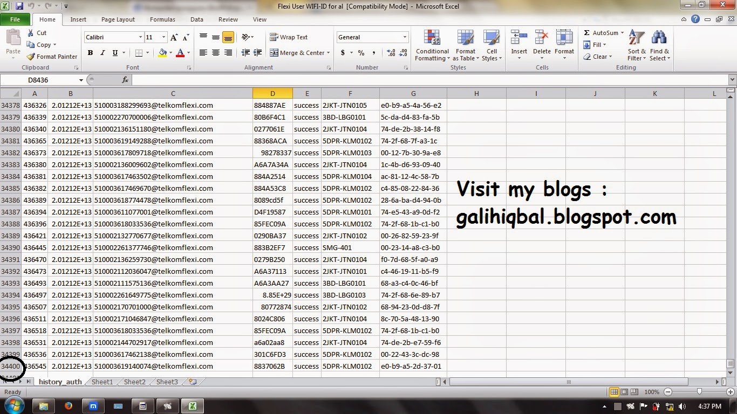The image size is (737, 414).
Task: Decrease font size with Shrink Font icon
Action: coord(186,37)
